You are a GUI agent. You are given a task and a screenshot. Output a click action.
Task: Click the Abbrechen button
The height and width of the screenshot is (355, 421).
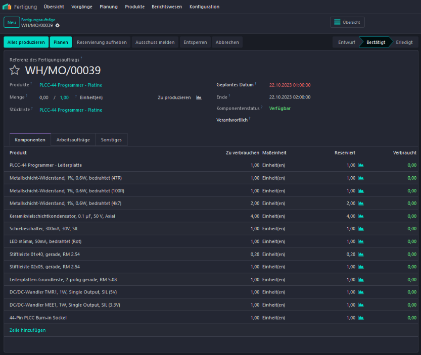point(227,42)
